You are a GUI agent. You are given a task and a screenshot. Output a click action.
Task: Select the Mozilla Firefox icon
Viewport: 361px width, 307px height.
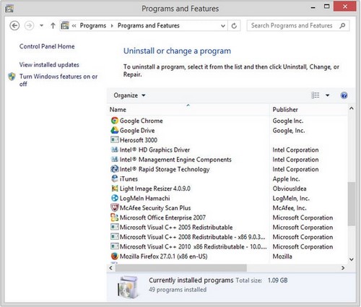tap(114, 256)
